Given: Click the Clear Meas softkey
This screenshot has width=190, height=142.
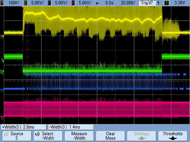Looking at the screenshot, I should pos(111,136).
